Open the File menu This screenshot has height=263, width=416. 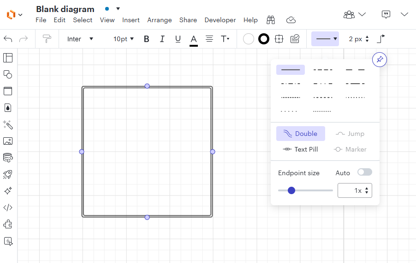pos(41,20)
